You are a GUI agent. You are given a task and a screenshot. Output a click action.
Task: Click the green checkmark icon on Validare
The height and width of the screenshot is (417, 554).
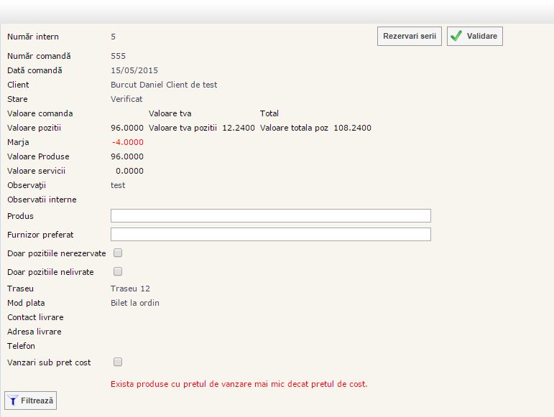click(456, 37)
